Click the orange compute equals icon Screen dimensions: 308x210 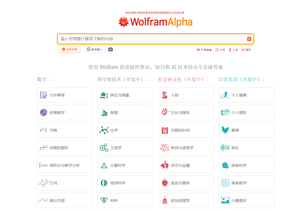coord(249,39)
